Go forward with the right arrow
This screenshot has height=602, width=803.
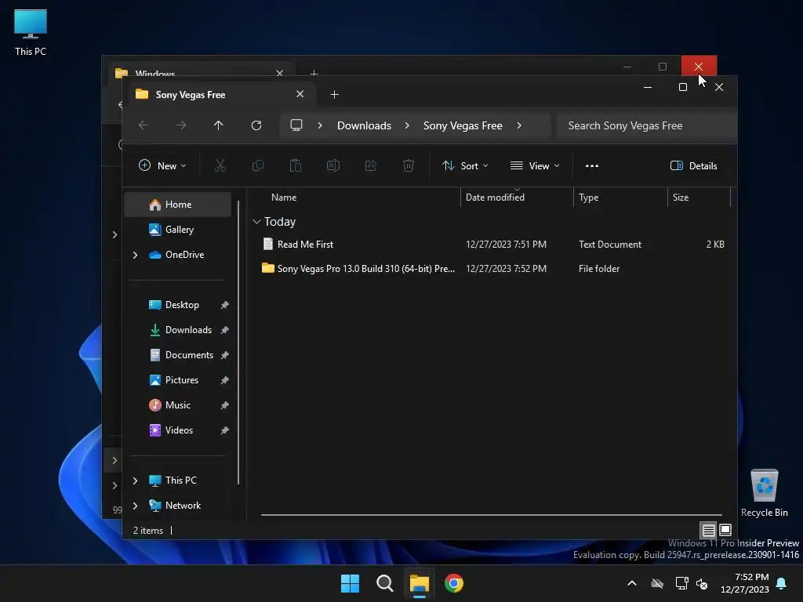[181, 125]
